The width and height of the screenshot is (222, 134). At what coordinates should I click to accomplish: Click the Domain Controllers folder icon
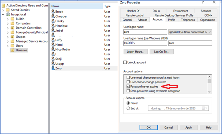coord(12,28)
